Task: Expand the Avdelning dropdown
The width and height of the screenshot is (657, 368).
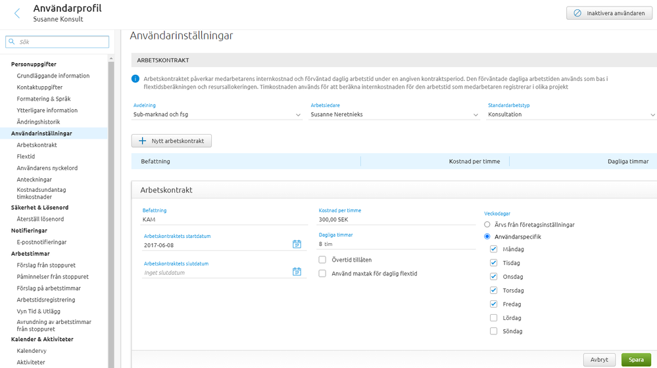Action: pyautogui.click(x=298, y=115)
